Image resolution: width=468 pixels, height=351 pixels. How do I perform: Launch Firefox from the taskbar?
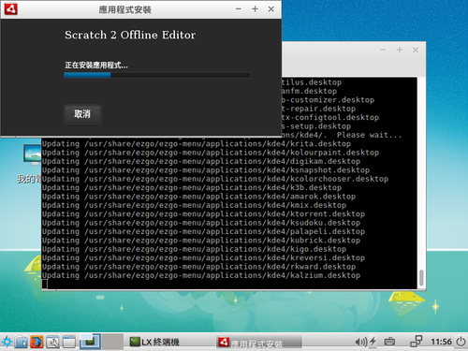coord(37,342)
